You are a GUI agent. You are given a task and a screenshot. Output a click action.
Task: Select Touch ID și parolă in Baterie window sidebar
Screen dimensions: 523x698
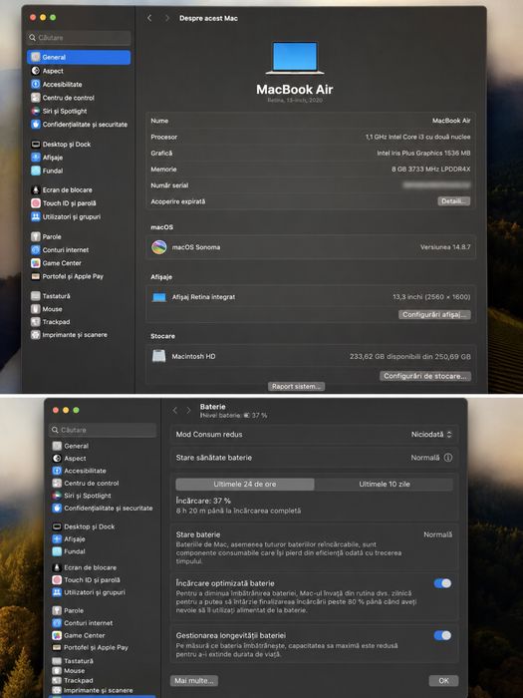click(87, 580)
